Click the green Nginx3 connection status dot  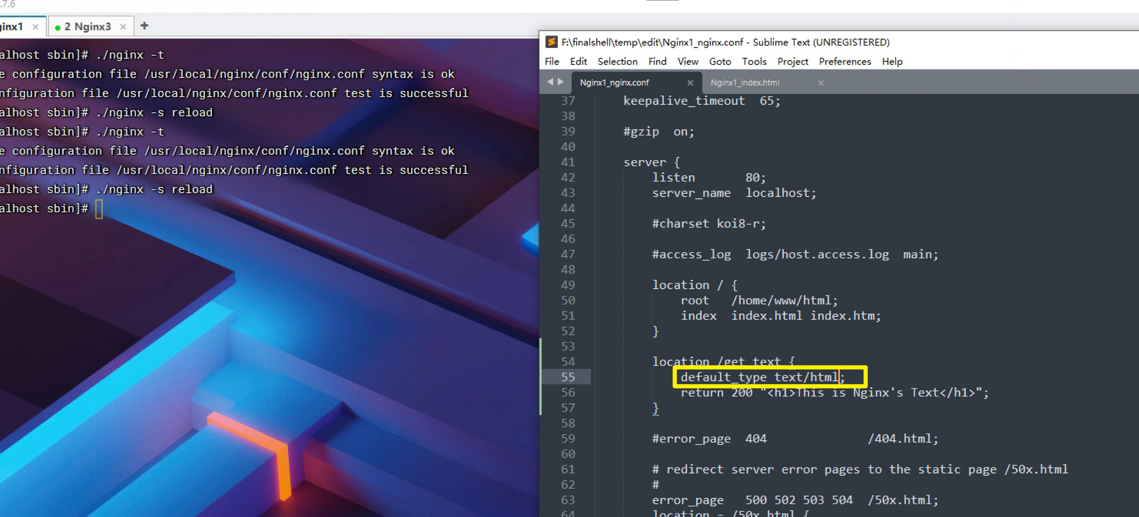point(58,28)
